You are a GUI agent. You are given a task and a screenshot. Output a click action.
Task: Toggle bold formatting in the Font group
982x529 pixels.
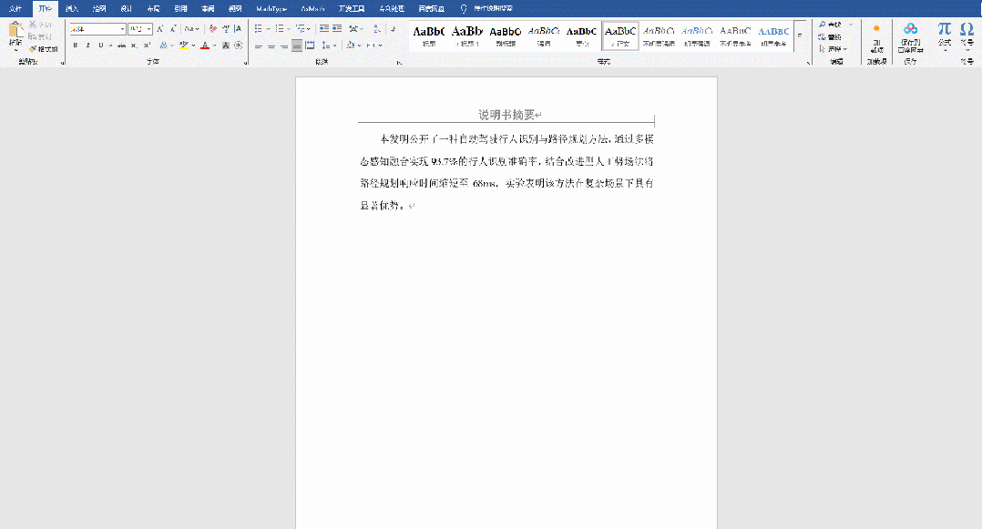pyautogui.click(x=75, y=45)
